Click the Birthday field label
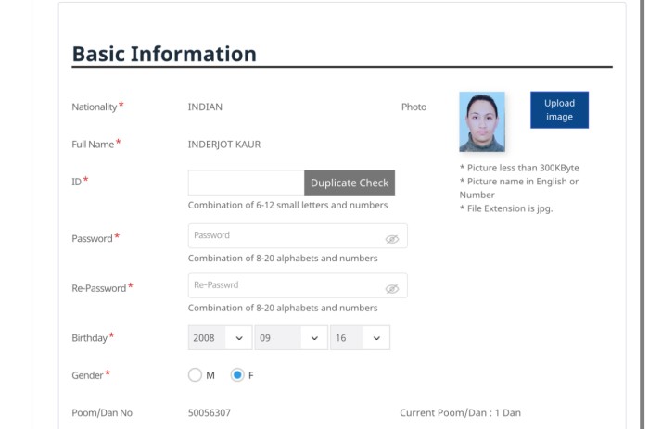This screenshot has height=429, width=649. pos(90,338)
